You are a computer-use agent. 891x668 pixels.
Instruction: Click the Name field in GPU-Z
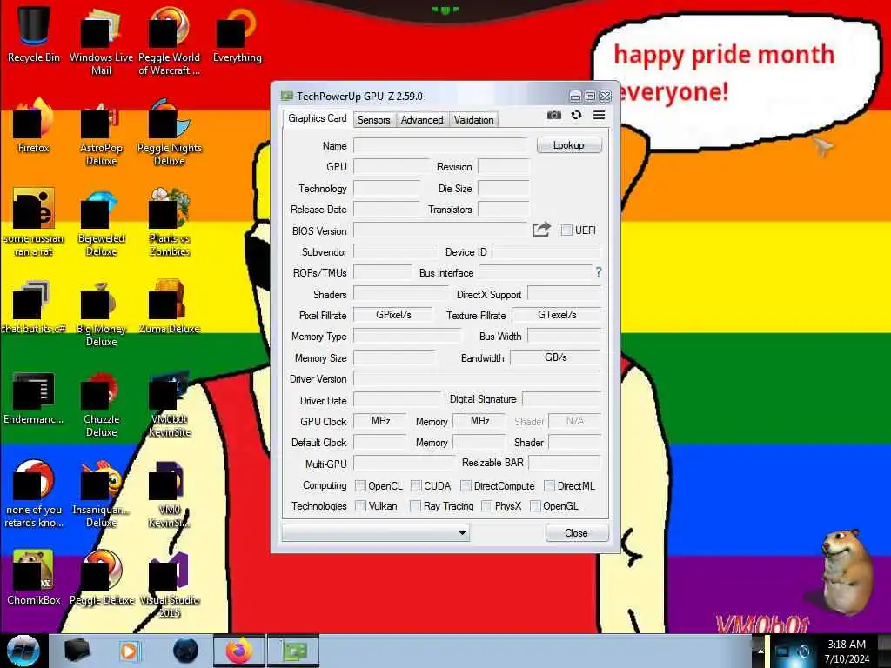(441, 146)
